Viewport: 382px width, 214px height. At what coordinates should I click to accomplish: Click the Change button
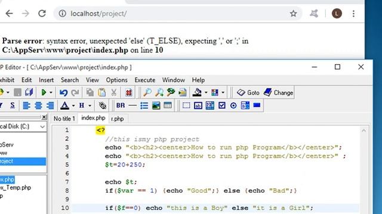pos(279,93)
